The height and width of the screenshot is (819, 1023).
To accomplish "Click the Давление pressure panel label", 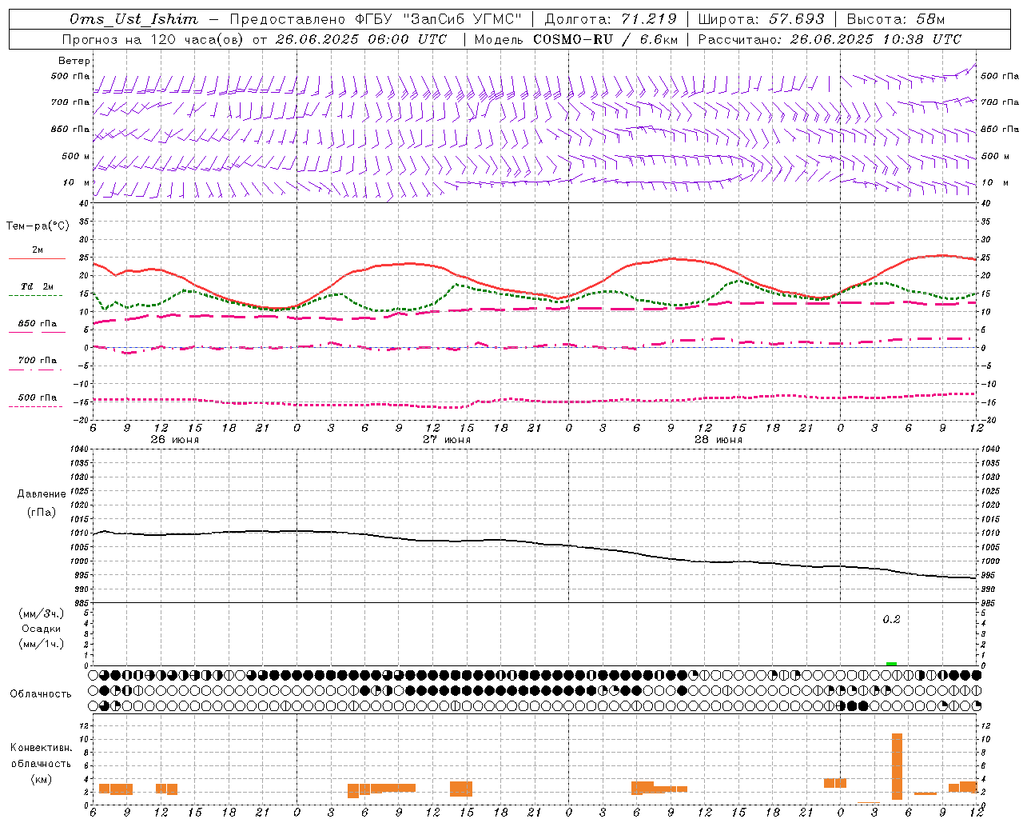I will 42,494.
